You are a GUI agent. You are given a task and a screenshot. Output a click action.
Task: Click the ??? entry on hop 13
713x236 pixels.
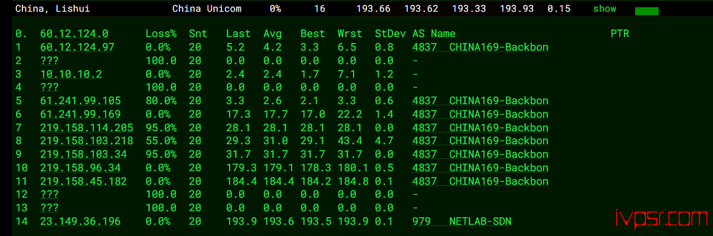tap(49, 208)
